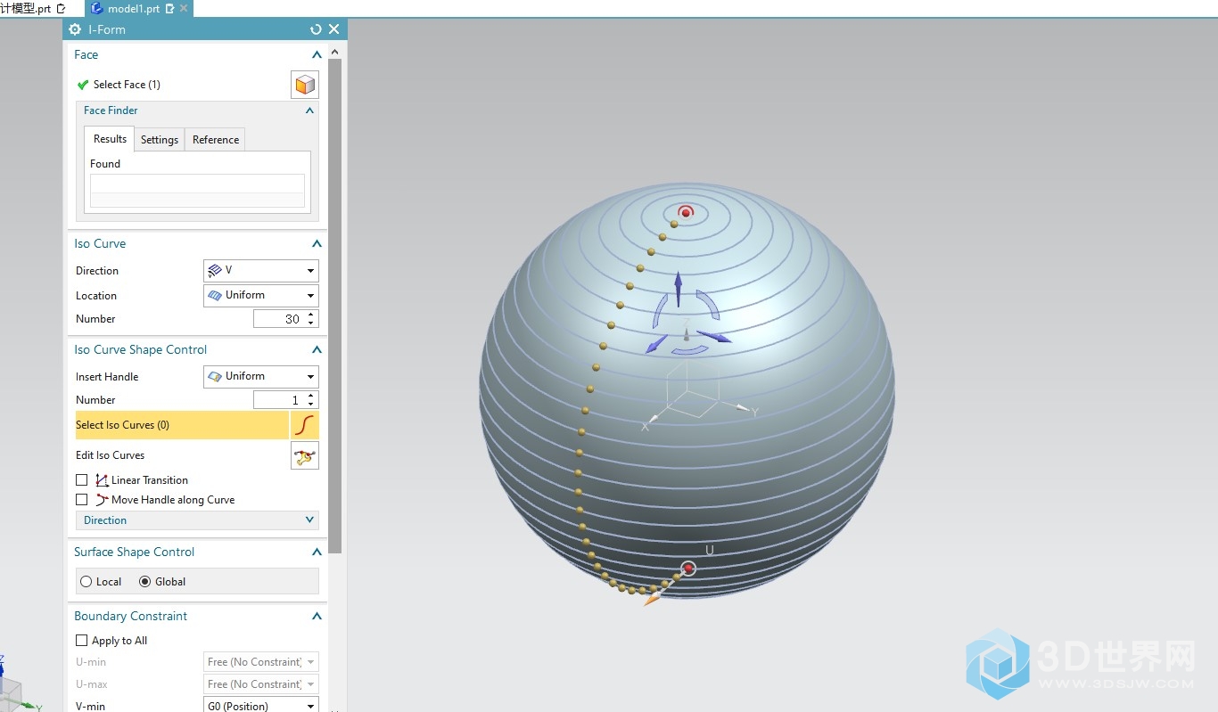Screen dimensions: 1218x712
Task: Click the Insert Handle Number input field
Action: coord(279,400)
